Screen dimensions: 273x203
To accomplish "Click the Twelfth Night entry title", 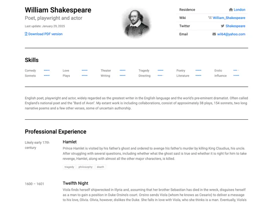I will (x=75, y=183).
